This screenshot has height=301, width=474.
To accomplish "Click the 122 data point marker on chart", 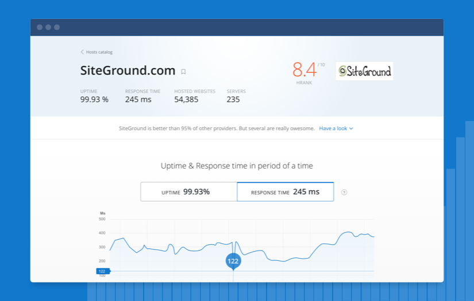I will (233, 261).
